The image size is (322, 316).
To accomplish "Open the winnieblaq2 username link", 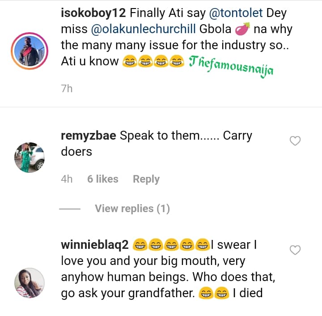I will 95,245.
